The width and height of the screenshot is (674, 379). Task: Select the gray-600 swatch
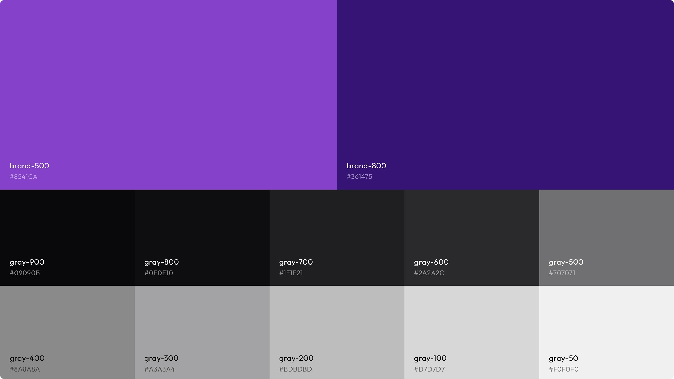pos(471,222)
